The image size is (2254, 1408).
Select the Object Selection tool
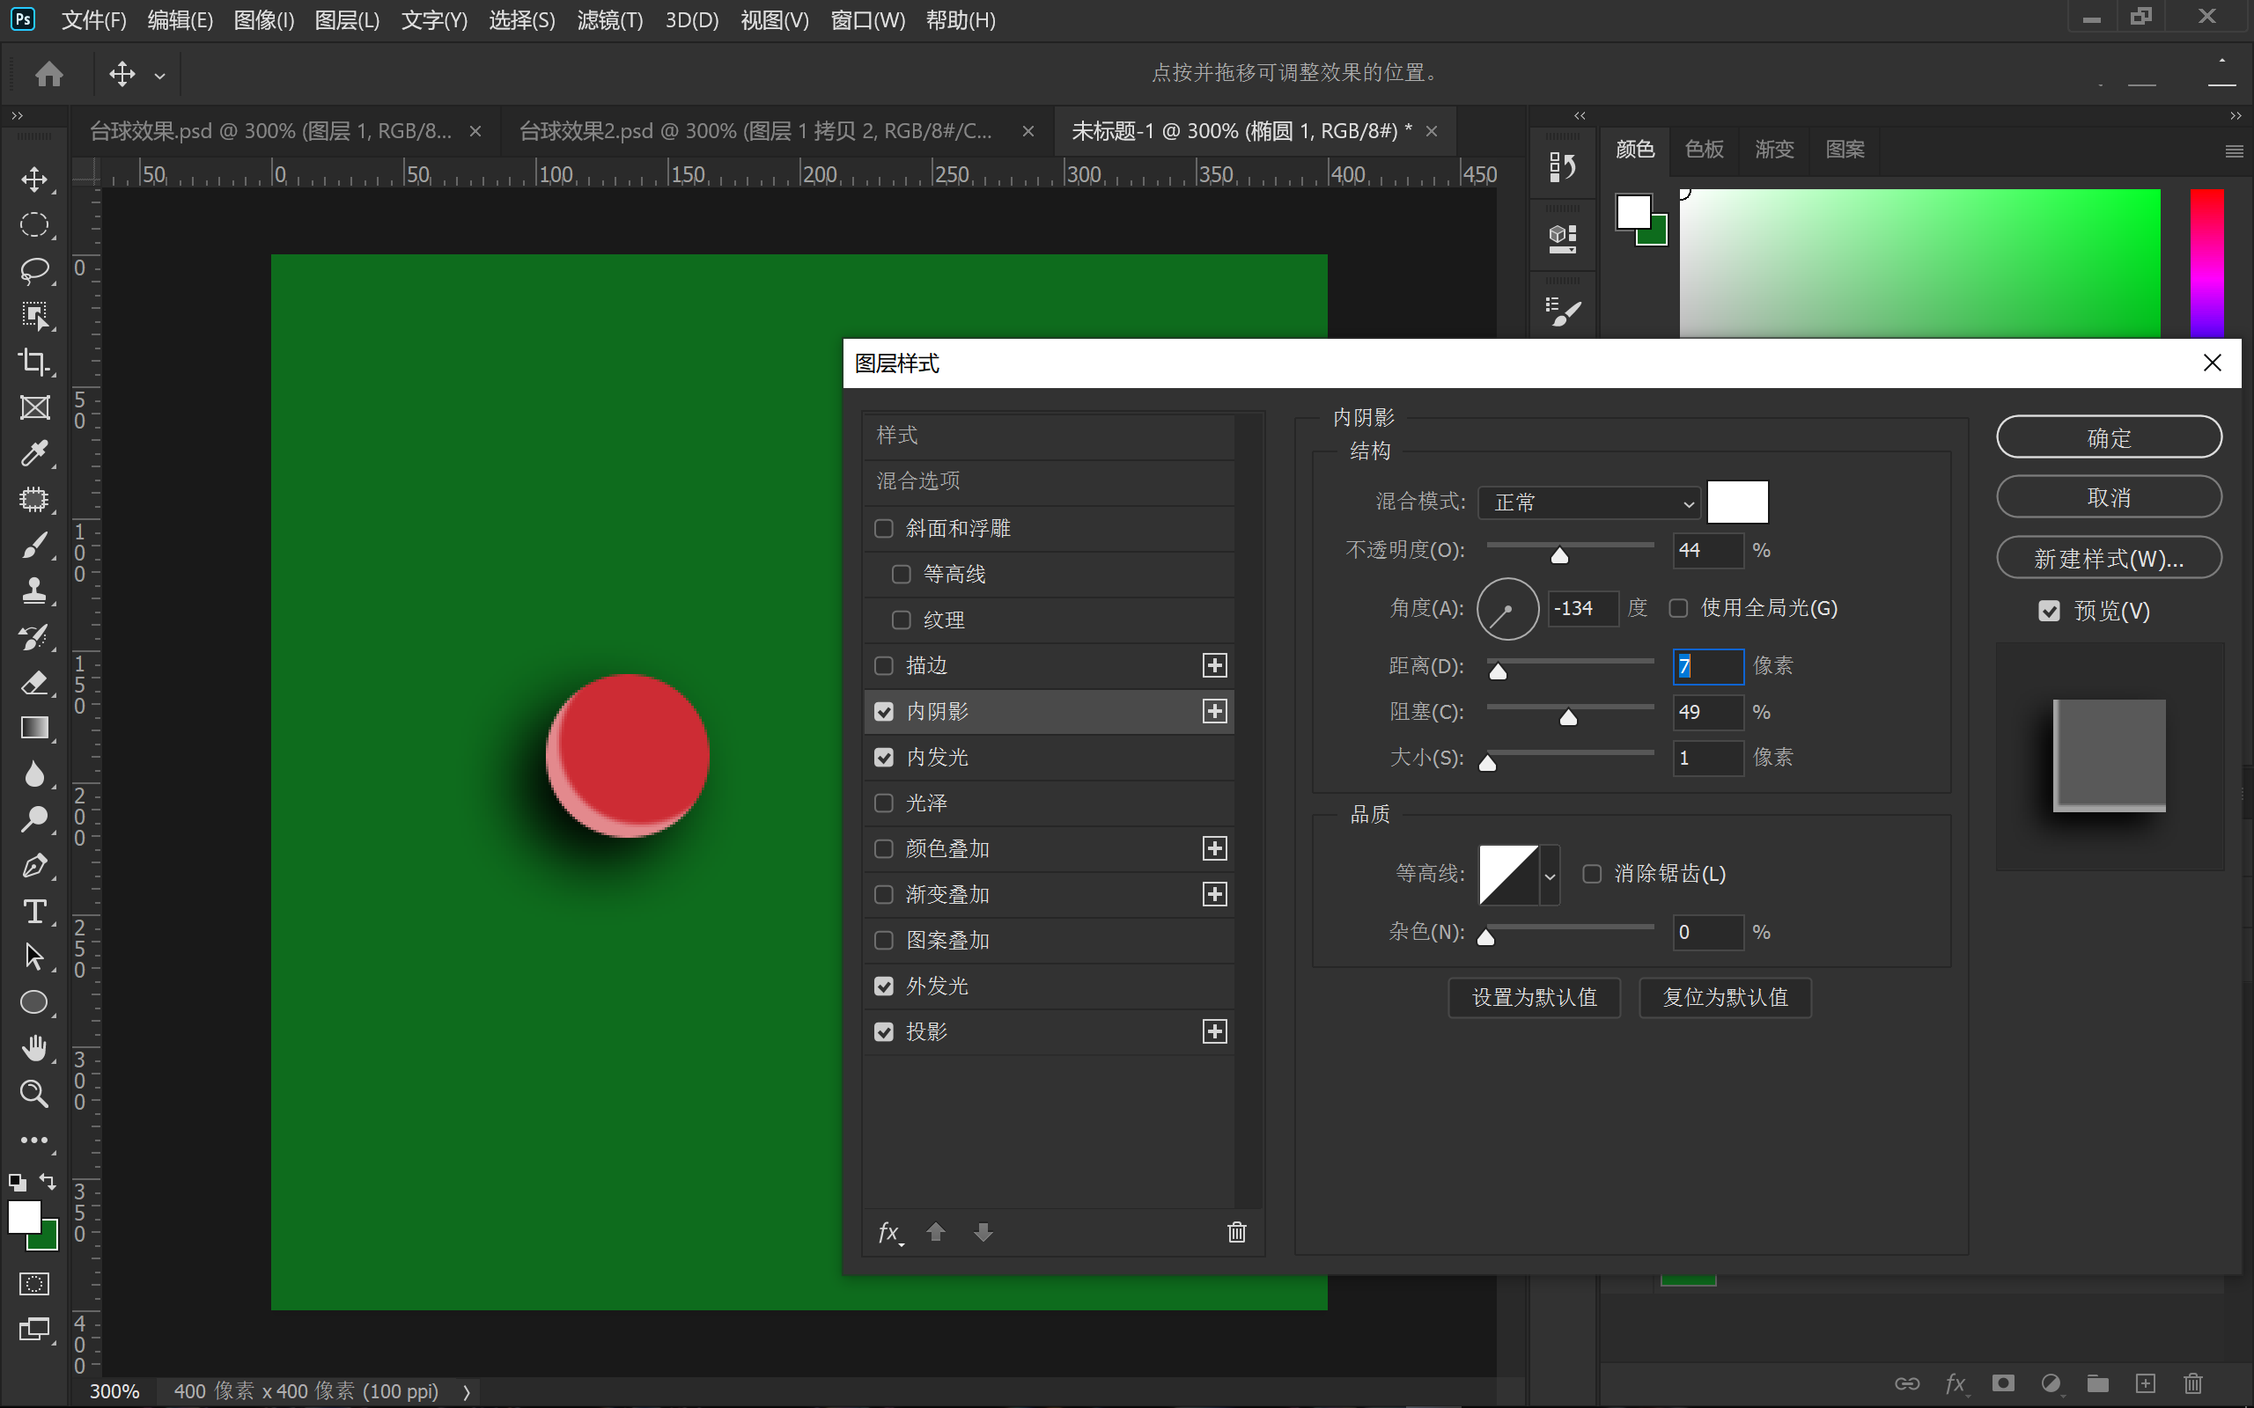pyautogui.click(x=34, y=316)
